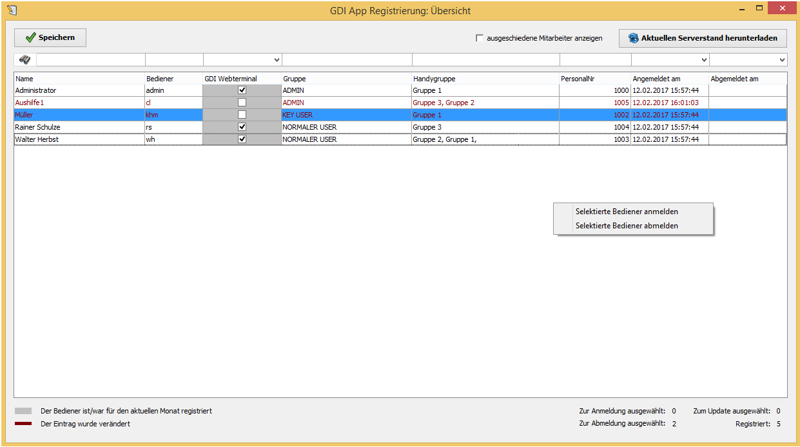
Task: Click 'Aktuellen Serverstand herunterladen' button
Action: click(703, 38)
